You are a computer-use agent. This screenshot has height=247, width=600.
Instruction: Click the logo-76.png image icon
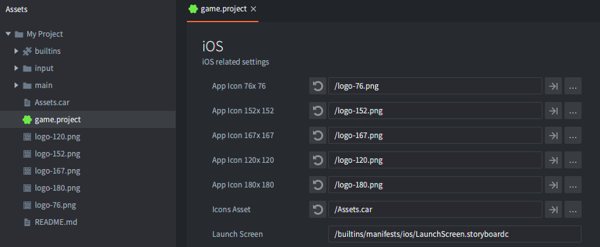[x=27, y=205]
